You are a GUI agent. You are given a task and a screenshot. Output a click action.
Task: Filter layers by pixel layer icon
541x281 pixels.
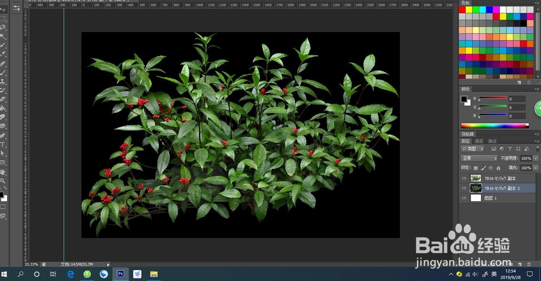pos(494,149)
